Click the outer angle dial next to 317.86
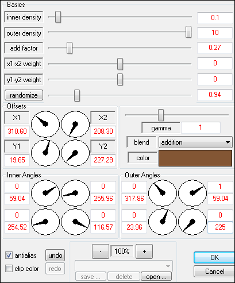 [x=163, y=193]
